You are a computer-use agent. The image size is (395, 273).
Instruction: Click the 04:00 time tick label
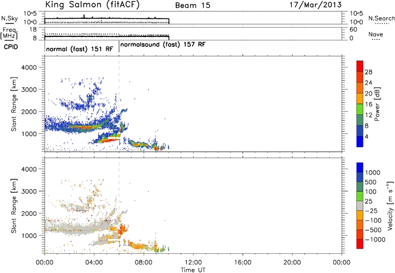(94, 263)
